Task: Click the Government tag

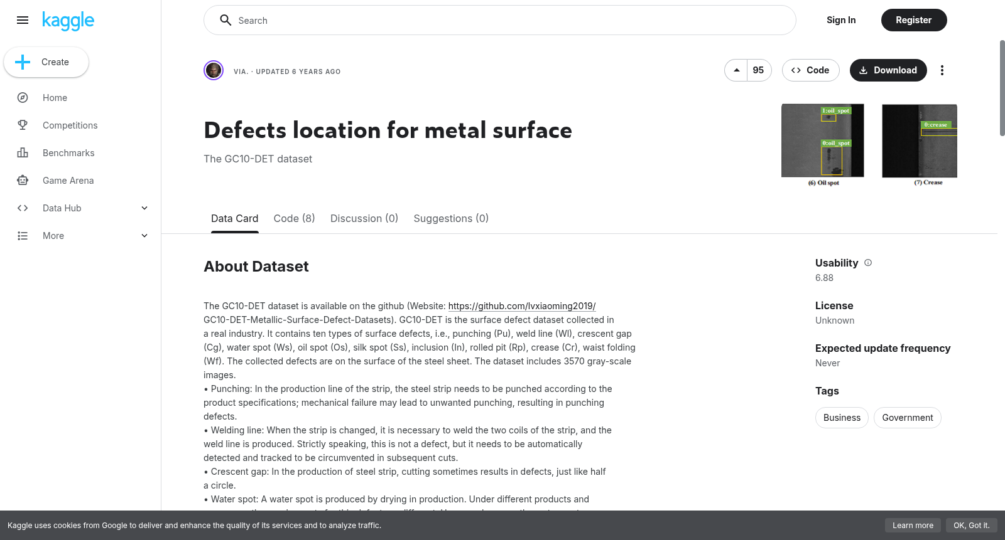Action: point(908,418)
